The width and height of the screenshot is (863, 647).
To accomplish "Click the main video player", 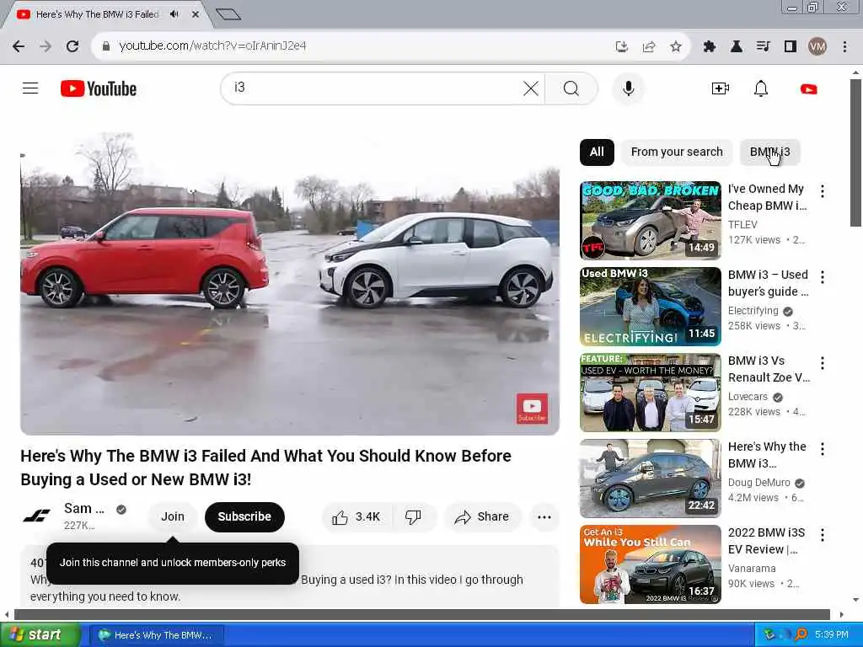I will tap(290, 283).
